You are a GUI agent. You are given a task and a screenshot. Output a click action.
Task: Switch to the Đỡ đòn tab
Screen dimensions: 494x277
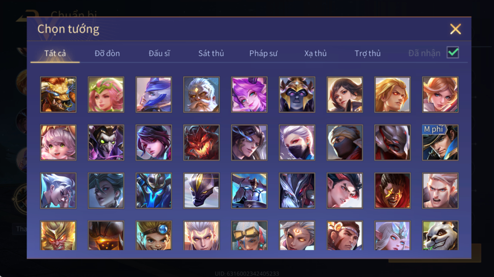107,53
